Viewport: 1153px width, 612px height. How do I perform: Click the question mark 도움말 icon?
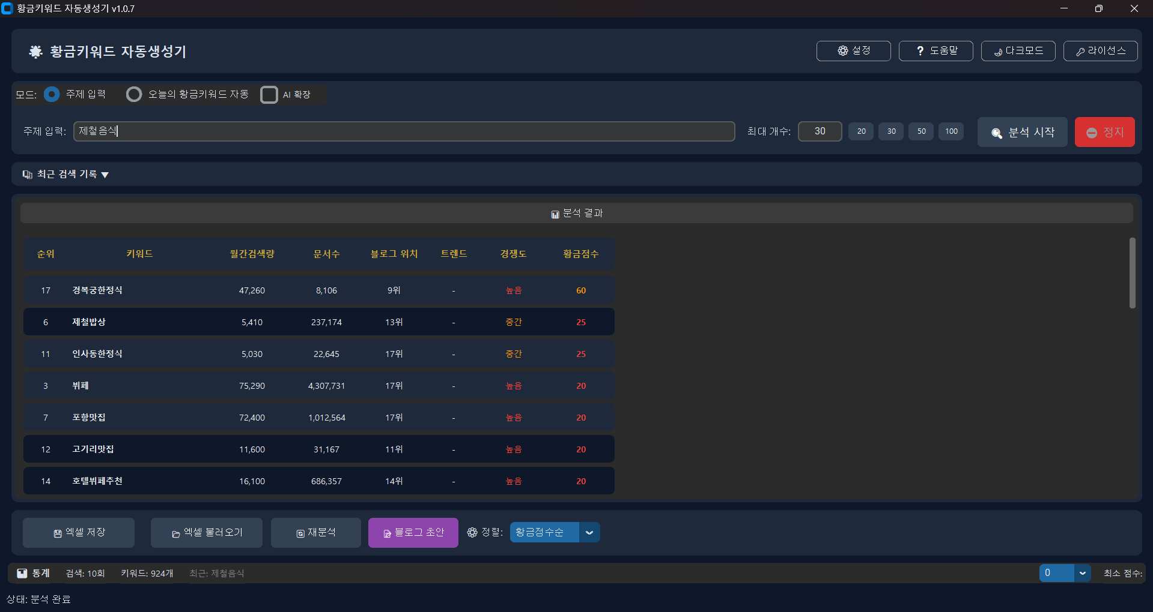point(920,51)
